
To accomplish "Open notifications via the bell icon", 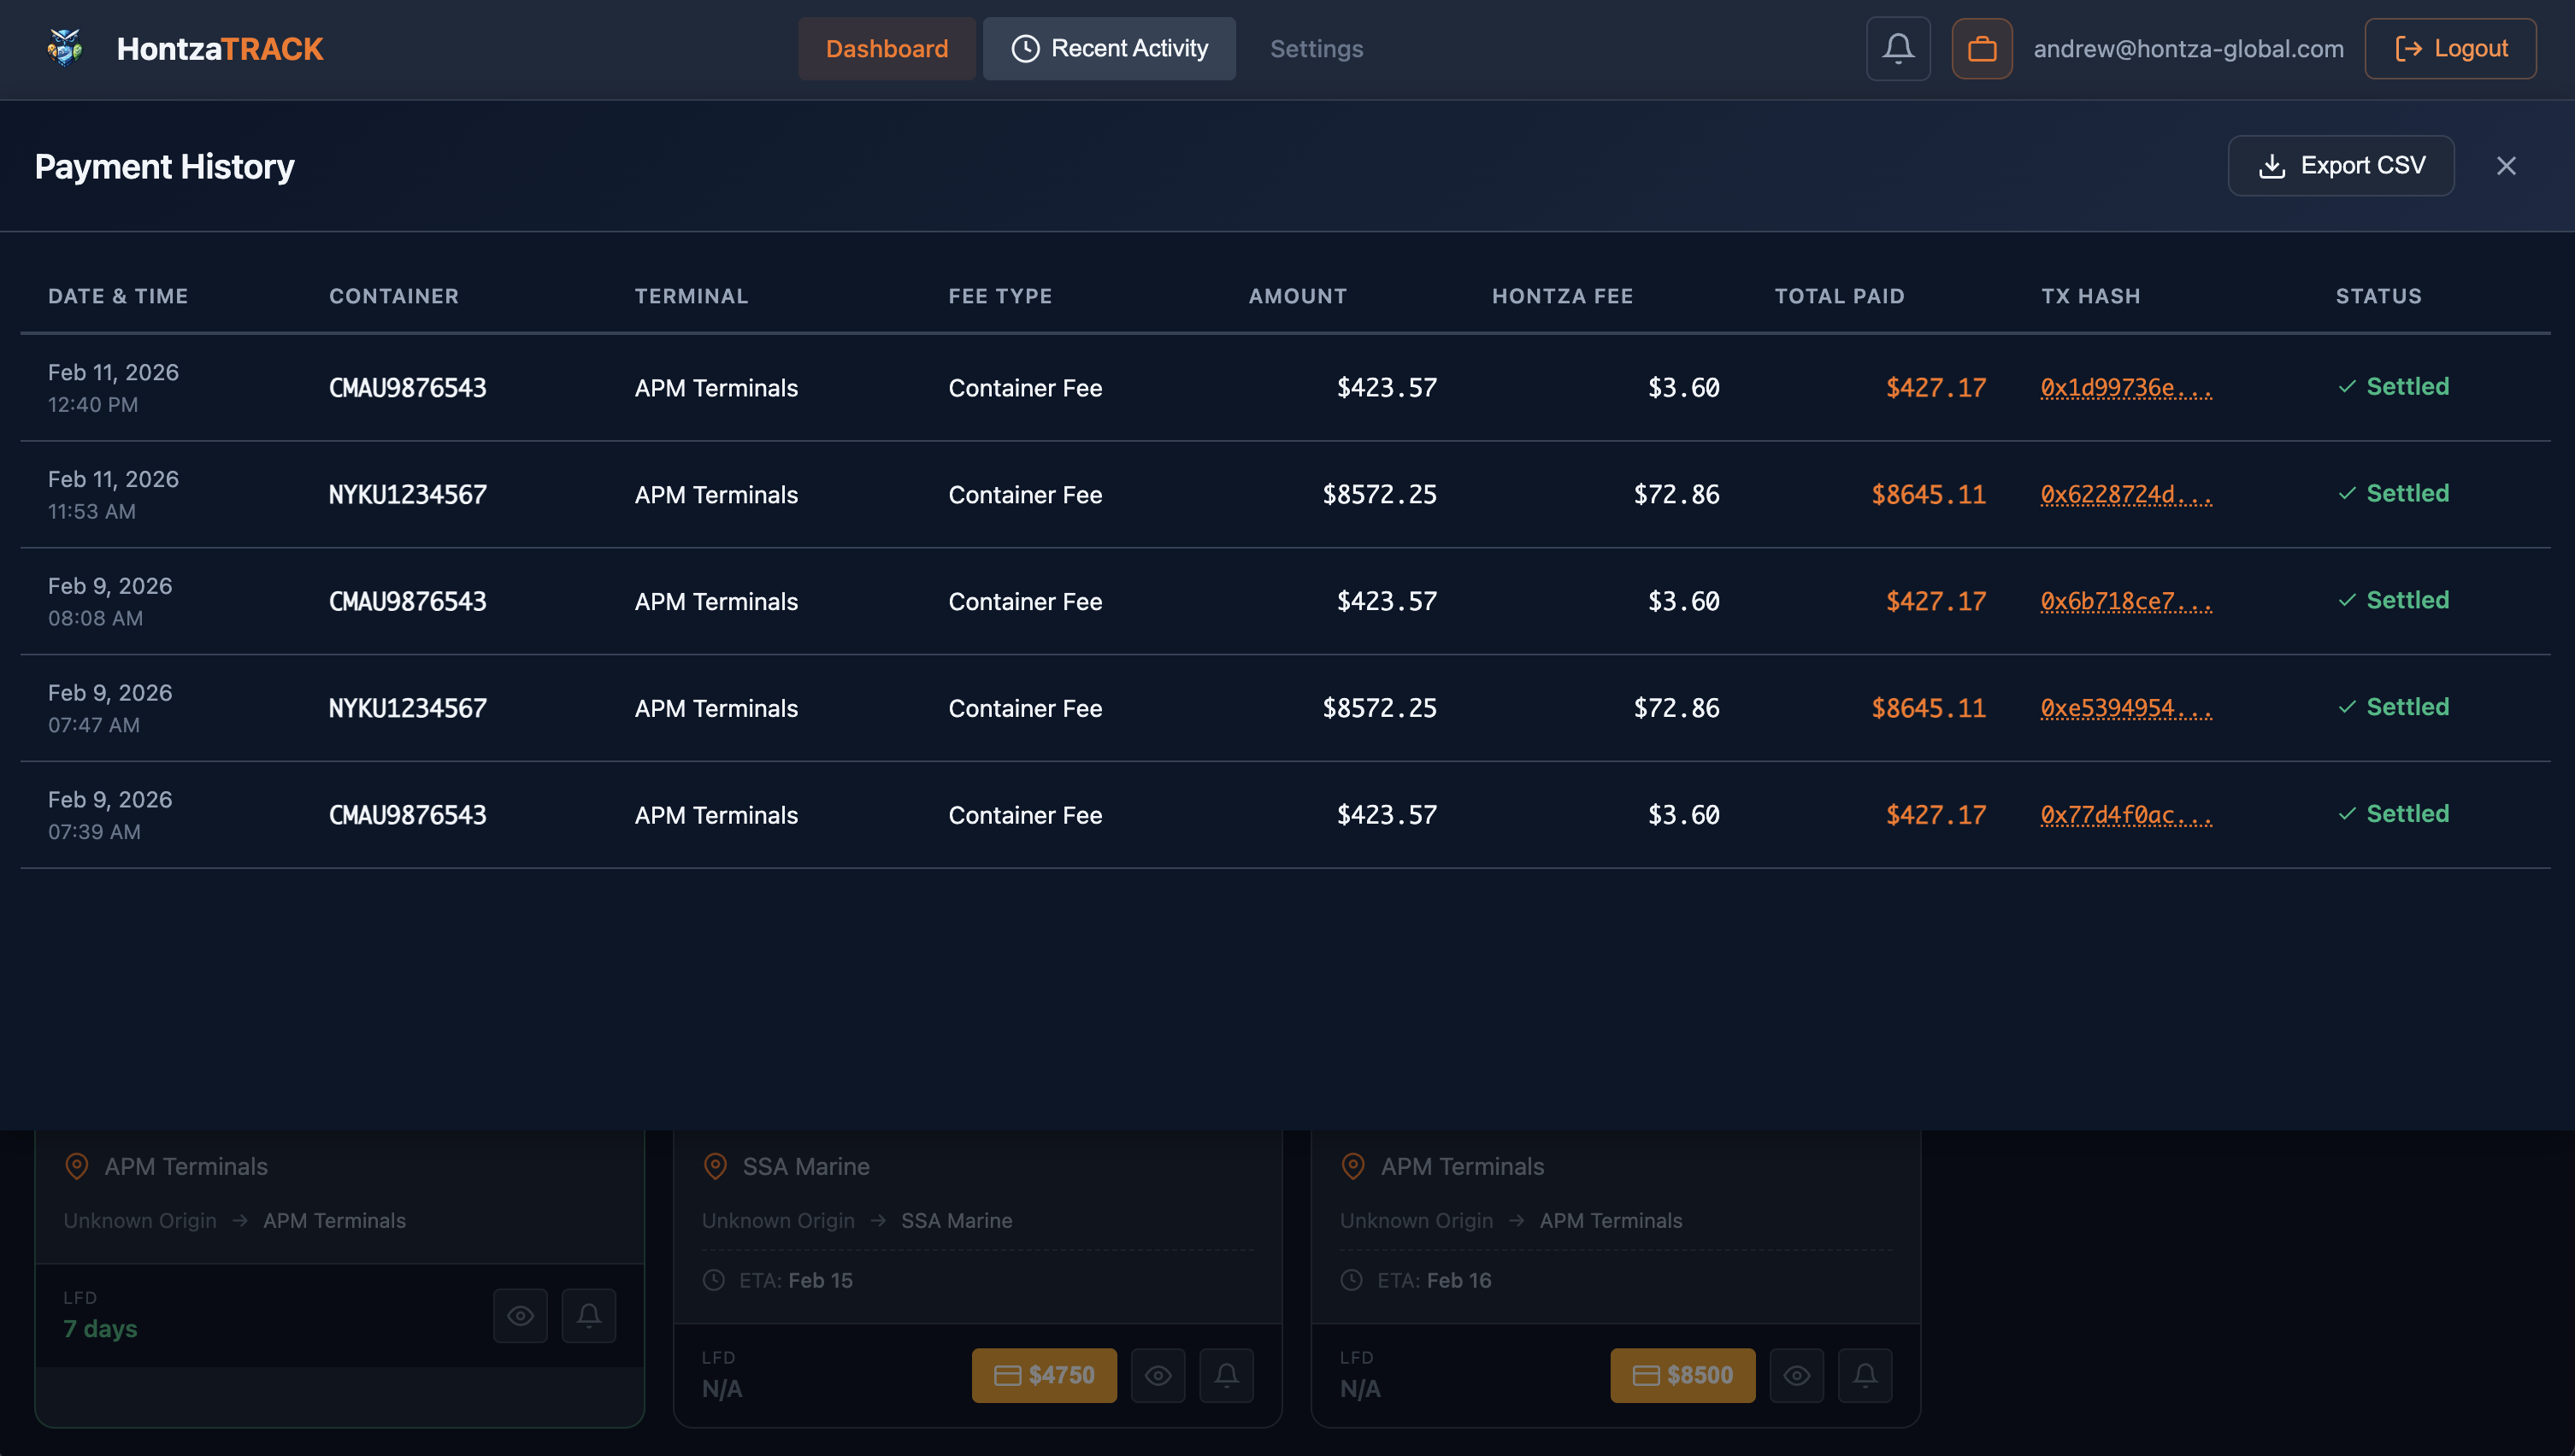I will (x=1898, y=47).
